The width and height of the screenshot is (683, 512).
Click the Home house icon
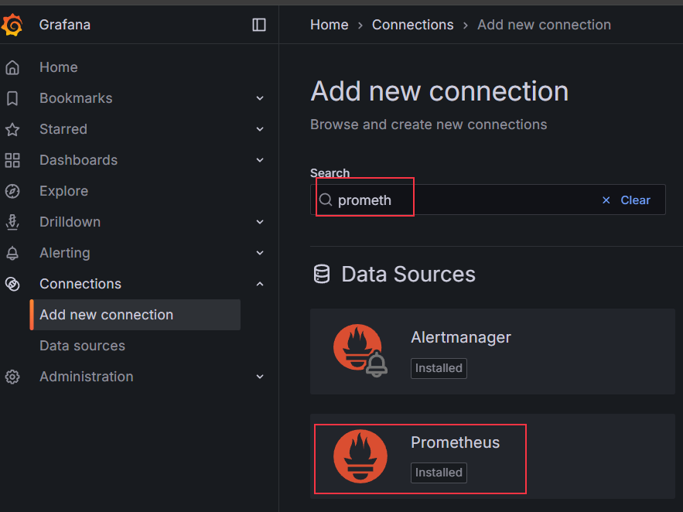click(x=12, y=67)
